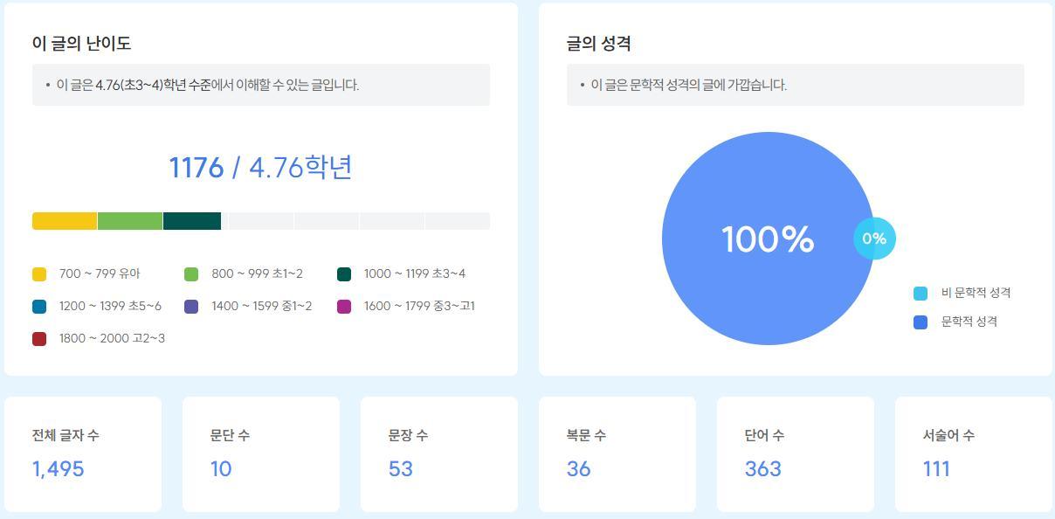The width and height of the screenshot is (1055, 519).
Task: Open the 문단 수 stat card
Action: [x=261, y=454]
